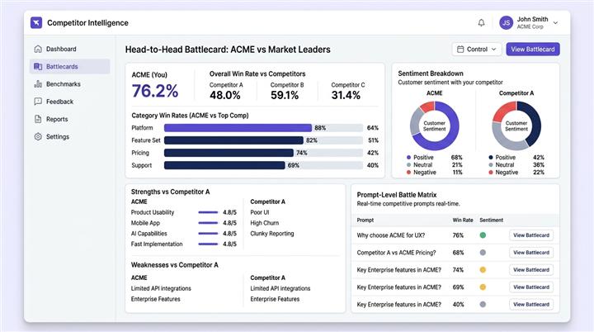The width and height of the screenshot is (594, 332).
Task: Click the Battlecards sidebar icon
Action: [38, 66]
